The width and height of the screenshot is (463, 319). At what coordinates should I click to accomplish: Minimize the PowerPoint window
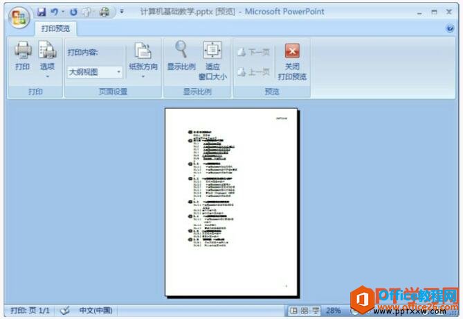[x=419, y=12]
